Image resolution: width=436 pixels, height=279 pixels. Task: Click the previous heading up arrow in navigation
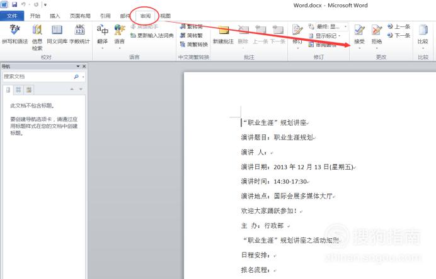72,89
